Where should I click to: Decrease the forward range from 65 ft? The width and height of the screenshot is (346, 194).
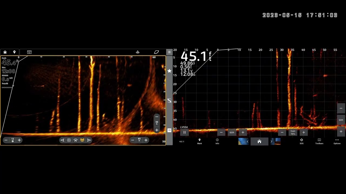[132, 140]
